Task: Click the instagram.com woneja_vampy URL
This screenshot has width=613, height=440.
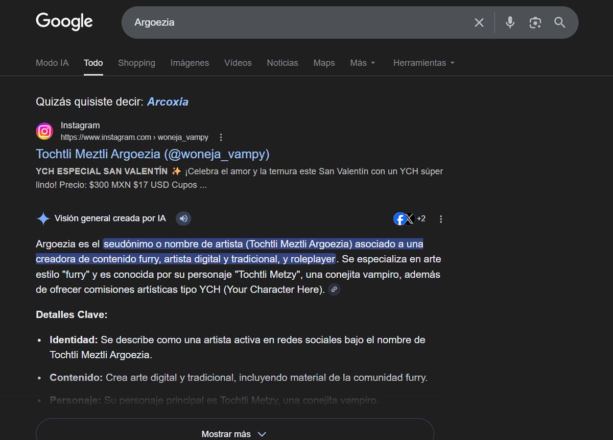Action: point(134,137)
